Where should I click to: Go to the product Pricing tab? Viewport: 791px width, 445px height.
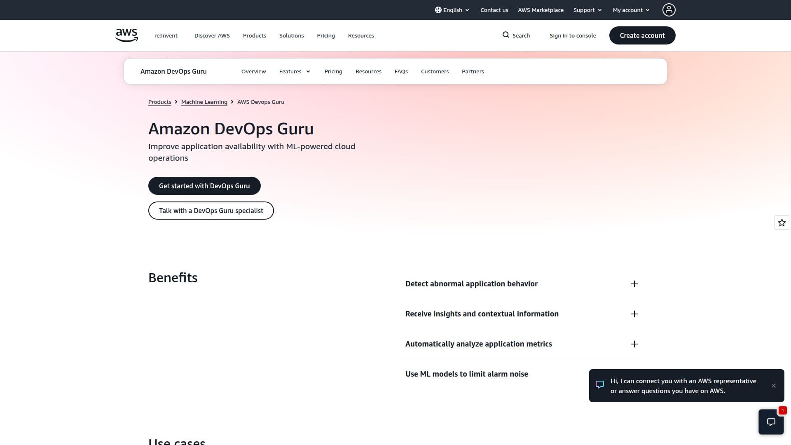pos(333,72)
